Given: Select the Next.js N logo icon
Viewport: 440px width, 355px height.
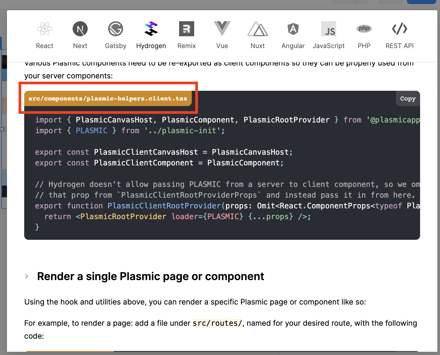Looking at the screenshot, I should 80,29.
